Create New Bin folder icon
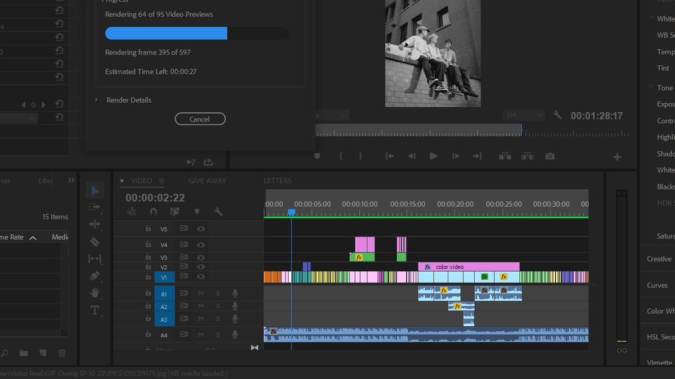This screenshot has height=379, width=675. tap(24, 353)
